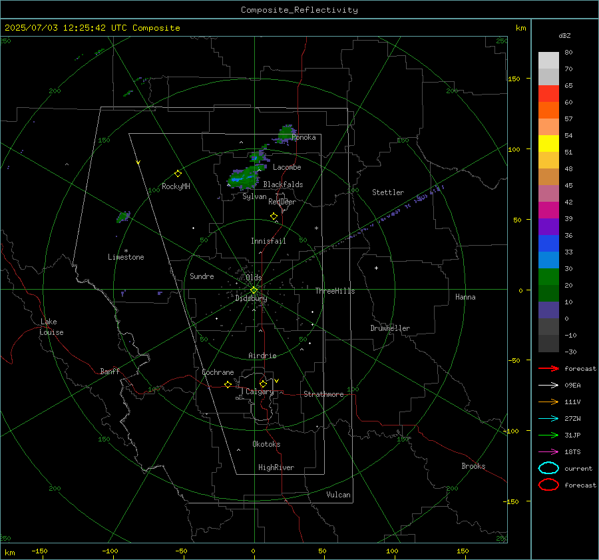Click the white 09EA arrow icon
Image resolution: width=599 pixels, height=560 pixels.
[548, 386]
